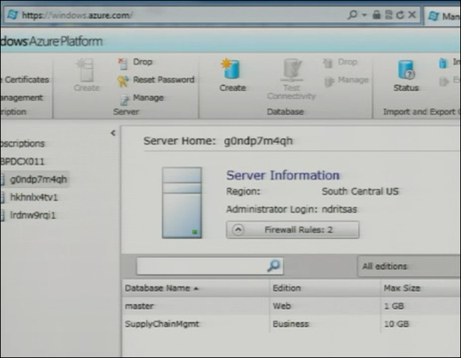Click Manage in the Database group
This screenshot has height=358, width=461.
[346, 80]
